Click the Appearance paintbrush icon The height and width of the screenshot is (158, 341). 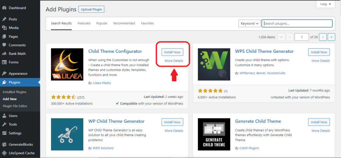pyautogui.click(x=4, y=74)
